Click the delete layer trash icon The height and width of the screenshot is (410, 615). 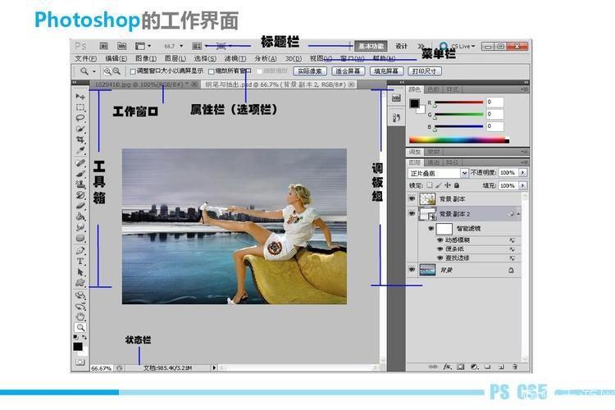click(515, 367)
